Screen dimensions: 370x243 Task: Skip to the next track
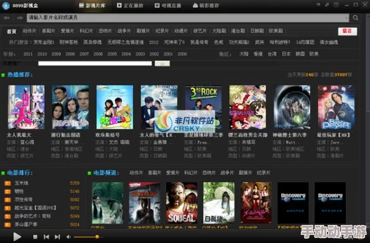[x=57, y=237]
